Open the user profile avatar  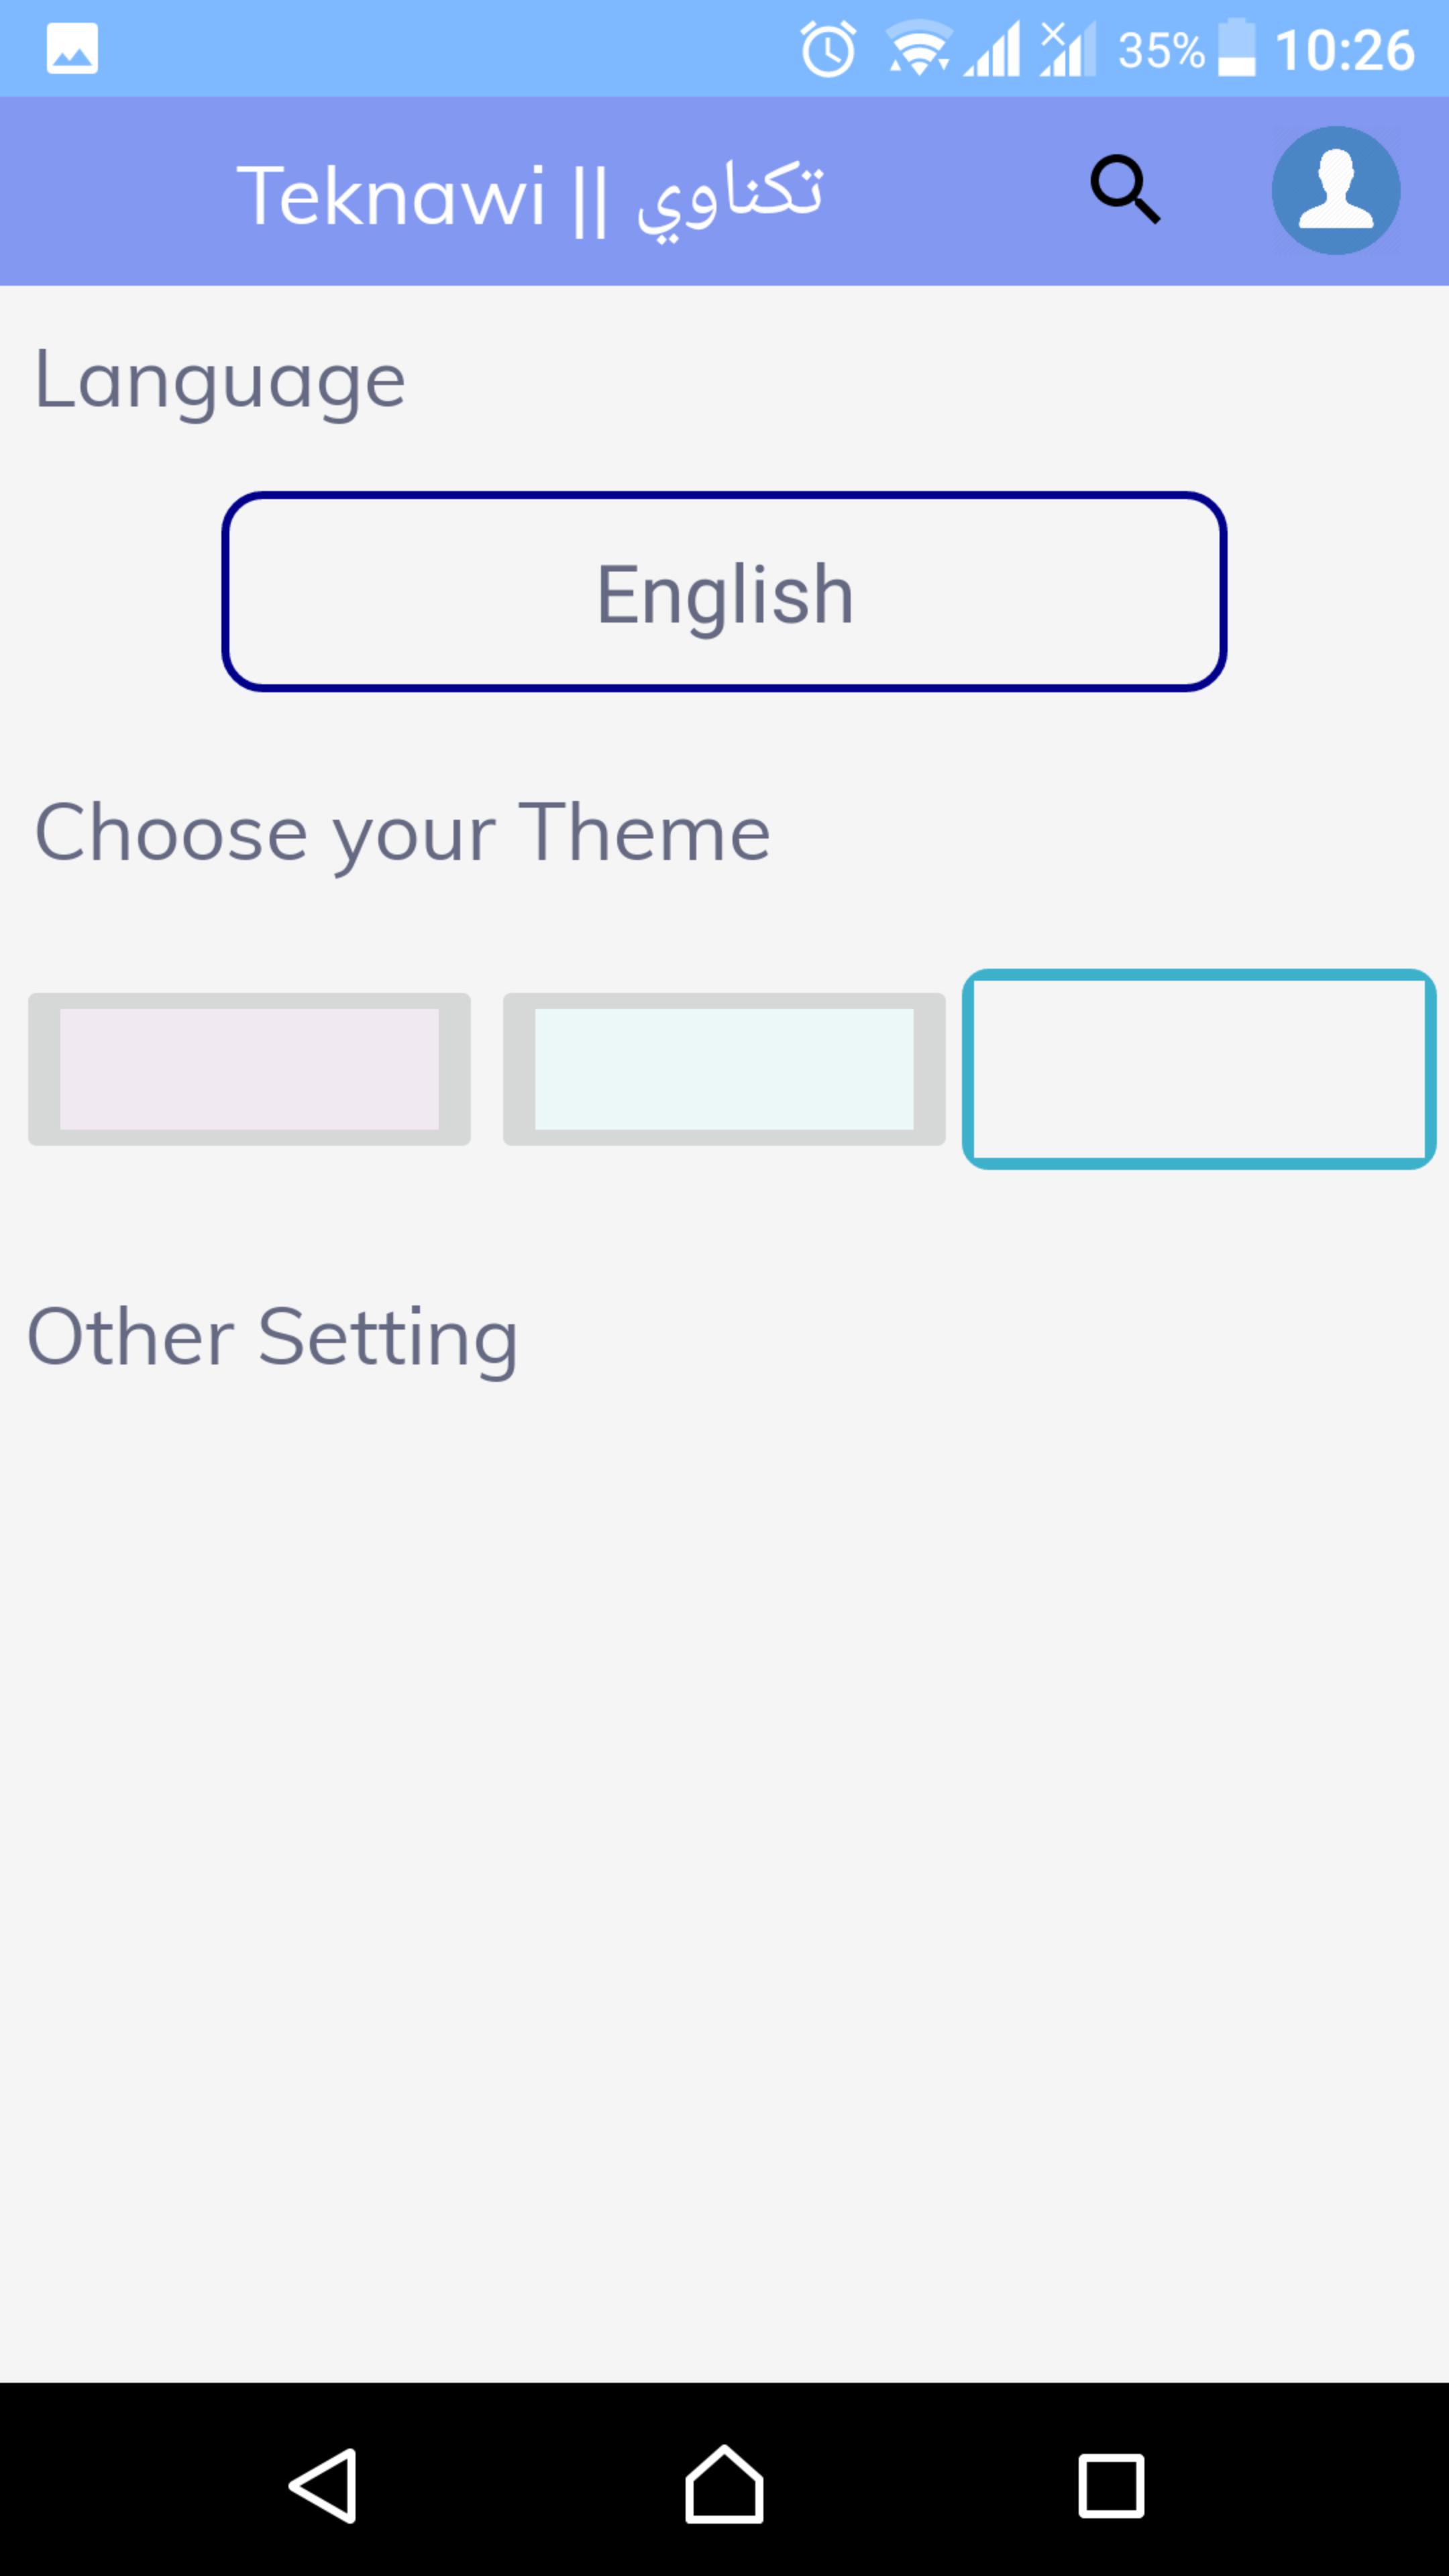(x=1335, y=190)
